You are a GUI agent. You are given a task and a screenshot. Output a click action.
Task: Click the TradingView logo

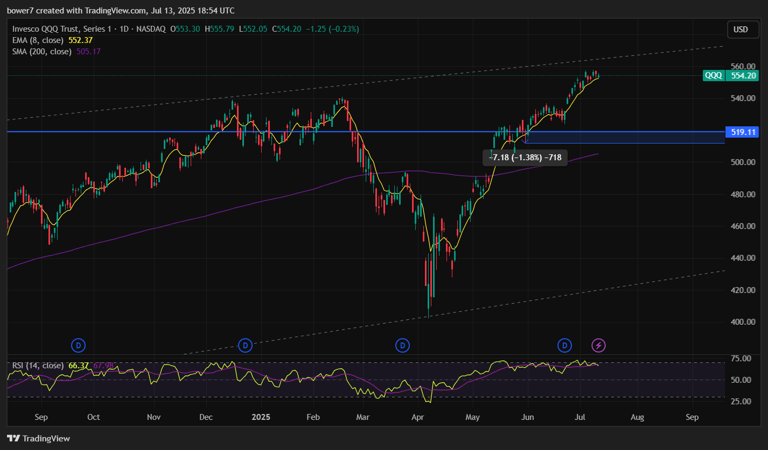(38, 438)
